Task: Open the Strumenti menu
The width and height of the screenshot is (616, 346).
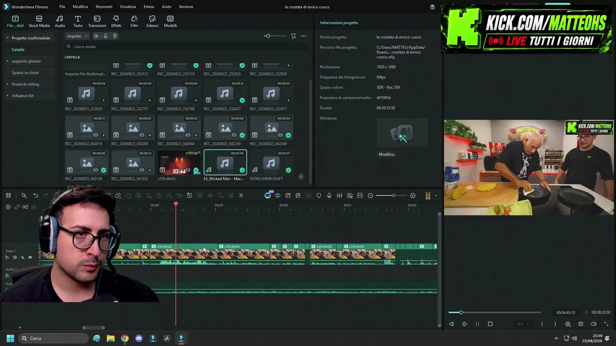Action: [104, 7]
